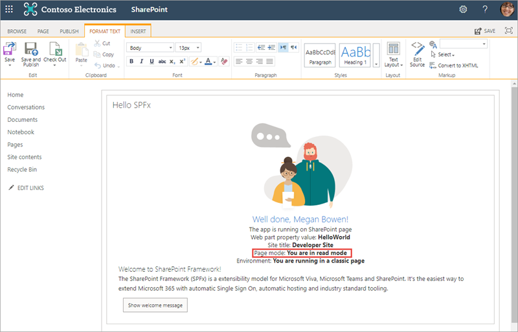This screenshot has height=332, width=518.
Task: Click the SharePoint header link
Action: click(150, 10)
